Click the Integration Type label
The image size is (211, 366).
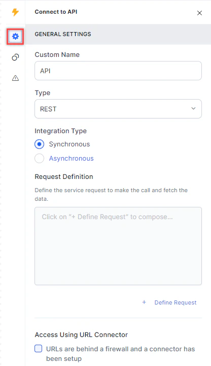pyautogui.click(x=60, y=131)
